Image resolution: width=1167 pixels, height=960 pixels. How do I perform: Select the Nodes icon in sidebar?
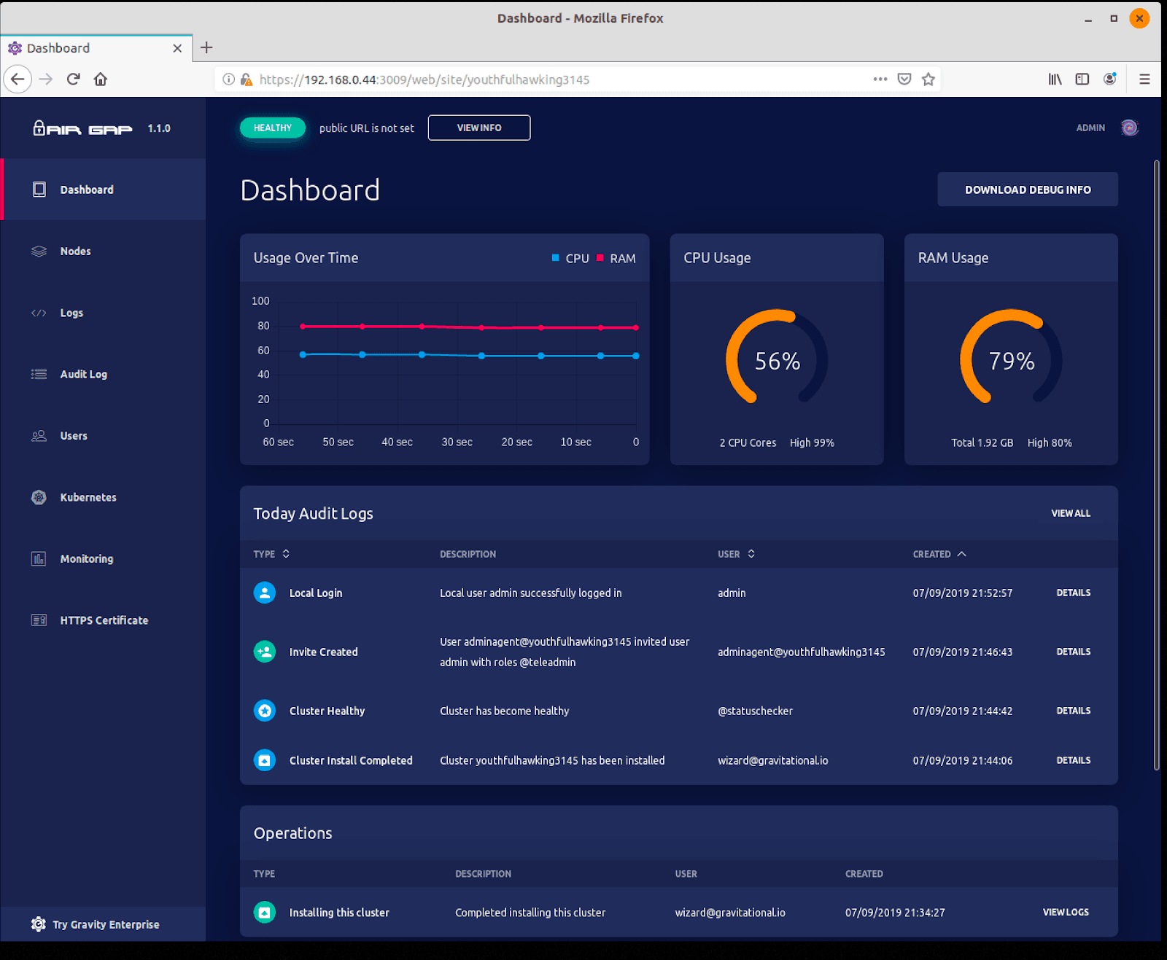[x=39, y=251]
